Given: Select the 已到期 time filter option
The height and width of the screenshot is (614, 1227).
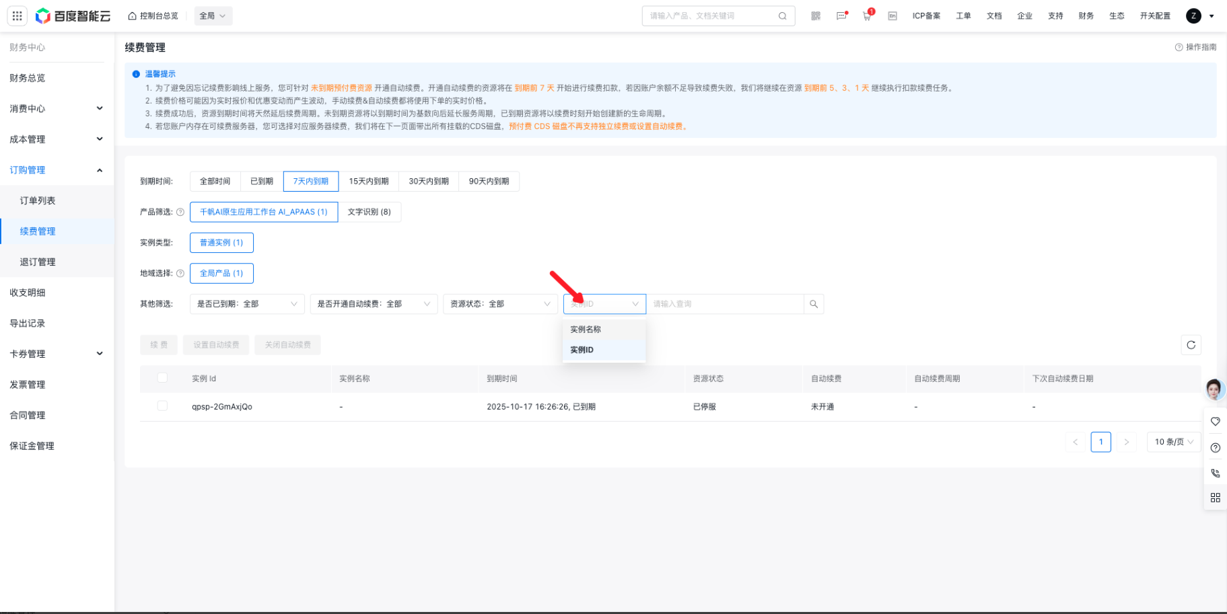Looking at the screenshot, I should click(x=262, y=182).
